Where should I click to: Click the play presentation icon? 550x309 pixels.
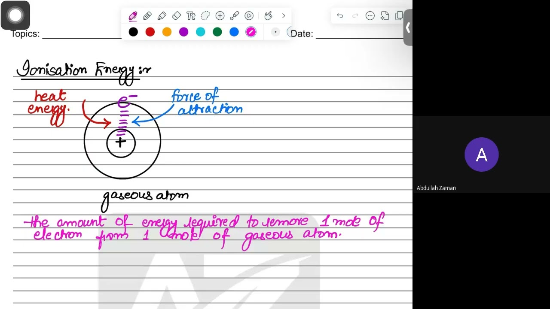(x=249, y=16)
